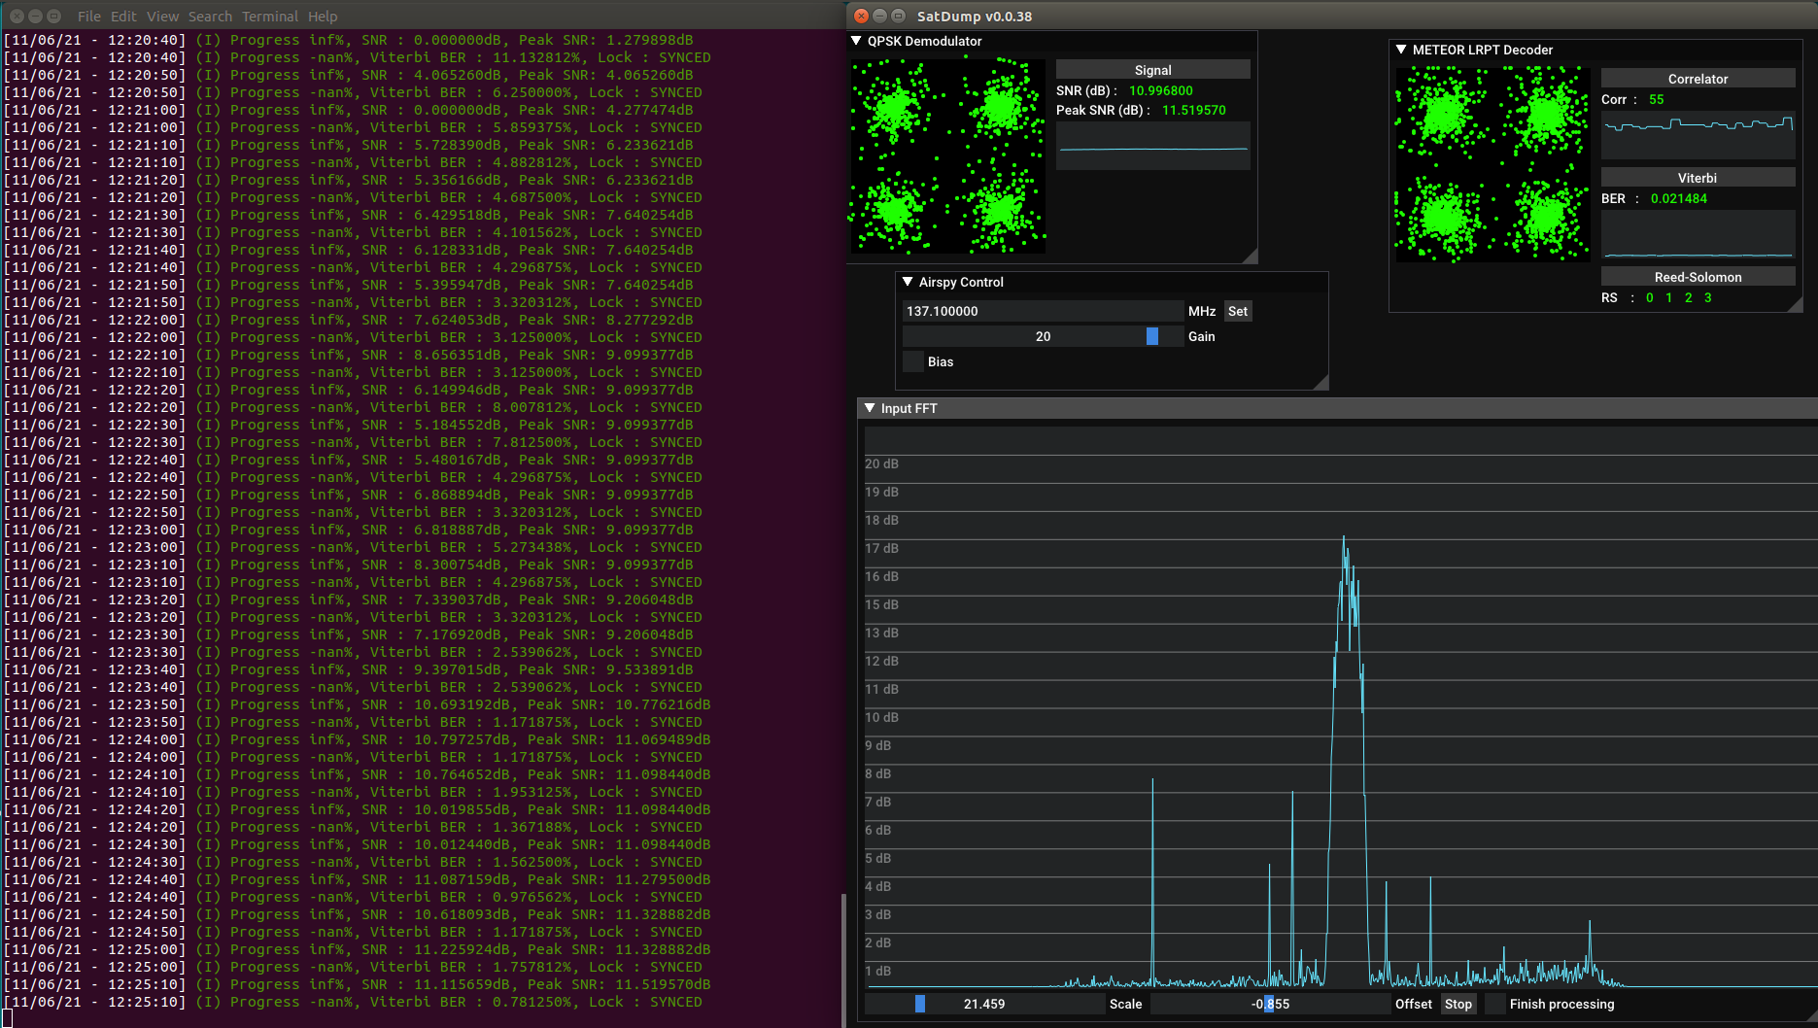Check the Finish processing box
The height and width of the screenshot is (1028, 1818).
1493,1004
